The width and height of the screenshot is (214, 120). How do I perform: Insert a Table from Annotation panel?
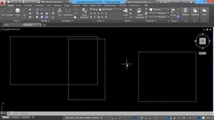tap(75, 17)
